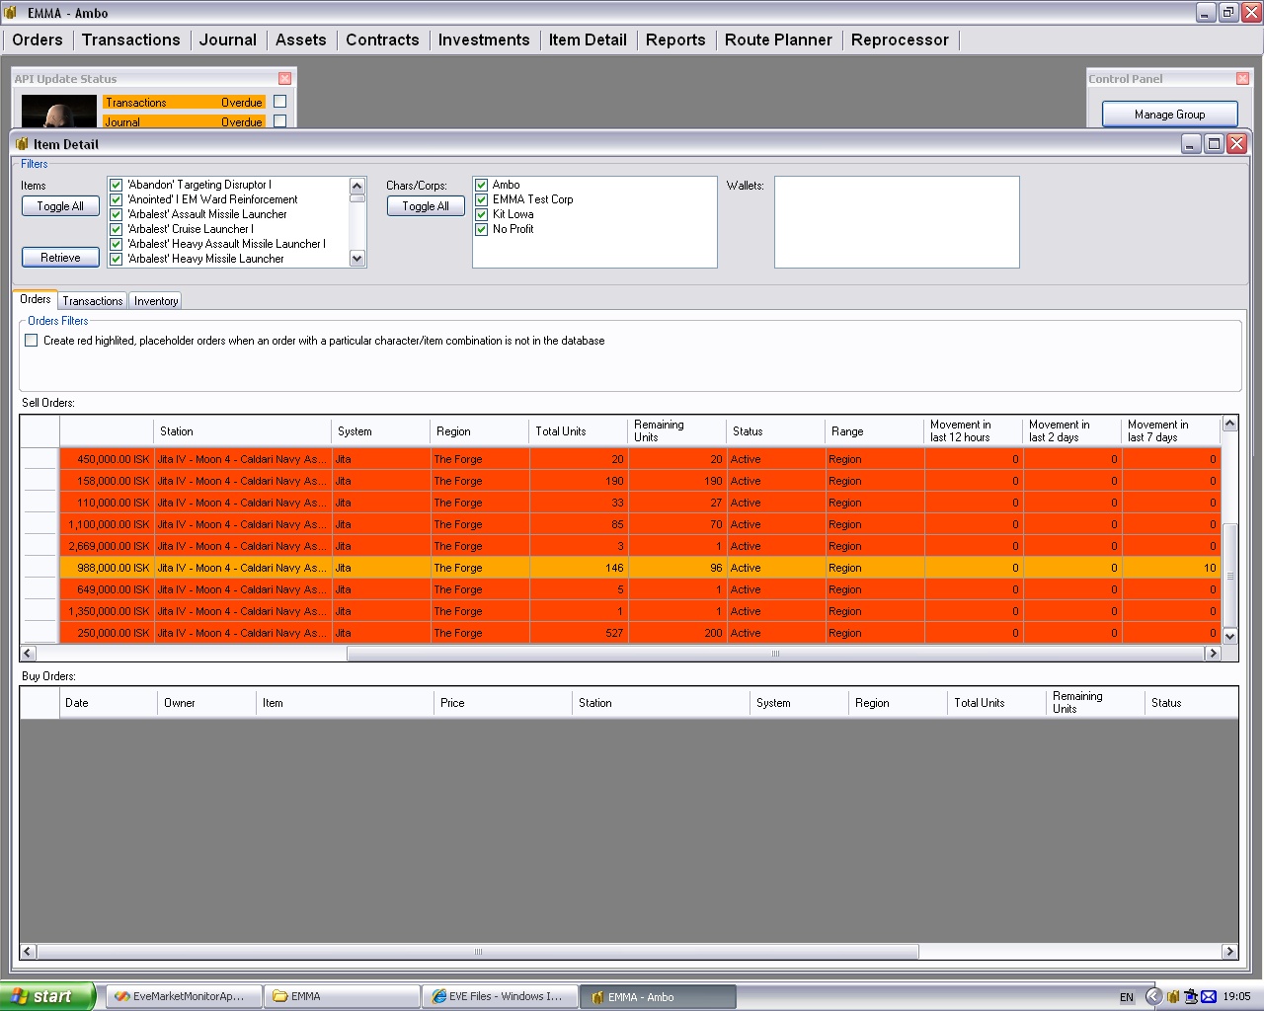Uncheck the EMMA Test Corp checkbox

pos(482,199)
